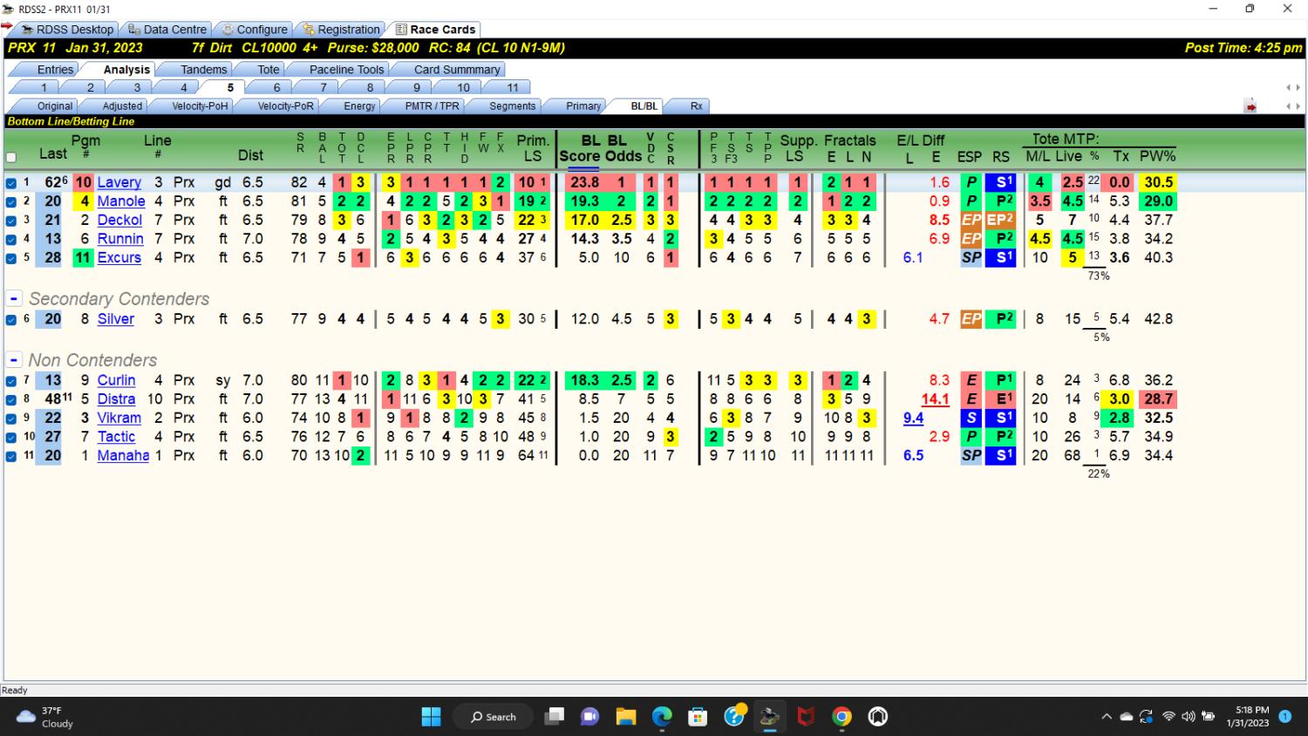Viewport: 1308px width, 736px height.
Task: Open the Energy view tab
Action: point(359,106)
